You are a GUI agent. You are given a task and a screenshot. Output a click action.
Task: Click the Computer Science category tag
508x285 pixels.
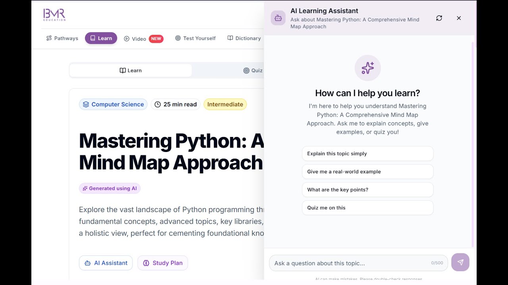(113, 104)
